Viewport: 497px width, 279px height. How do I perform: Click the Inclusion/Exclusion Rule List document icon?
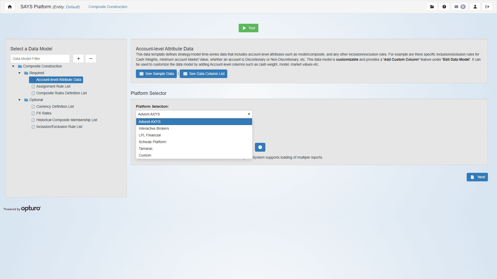tap(33, 127)
